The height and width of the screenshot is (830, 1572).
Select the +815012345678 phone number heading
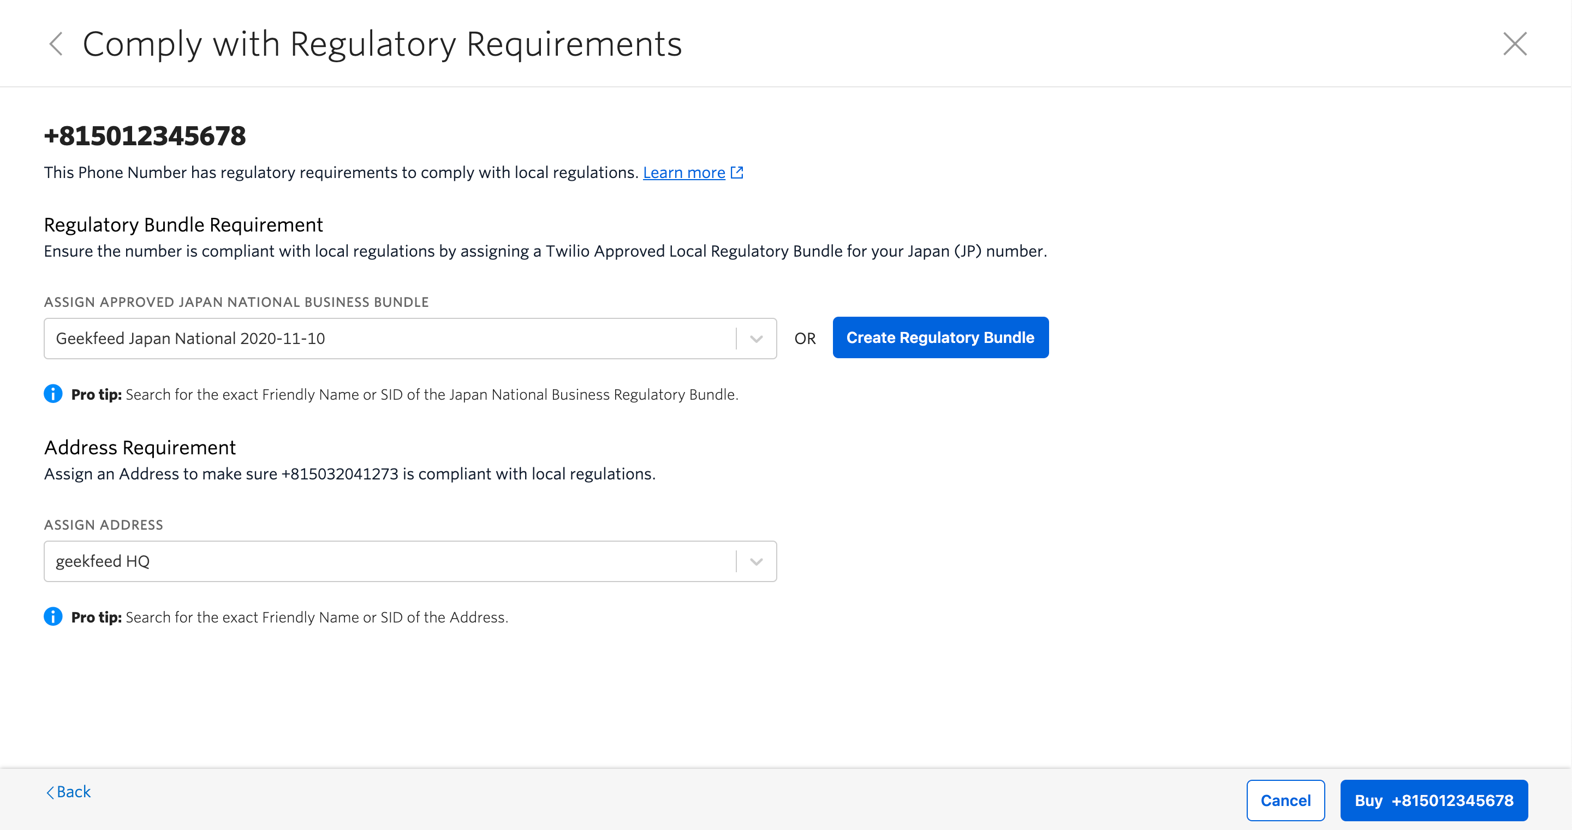[x=145, y=135]
